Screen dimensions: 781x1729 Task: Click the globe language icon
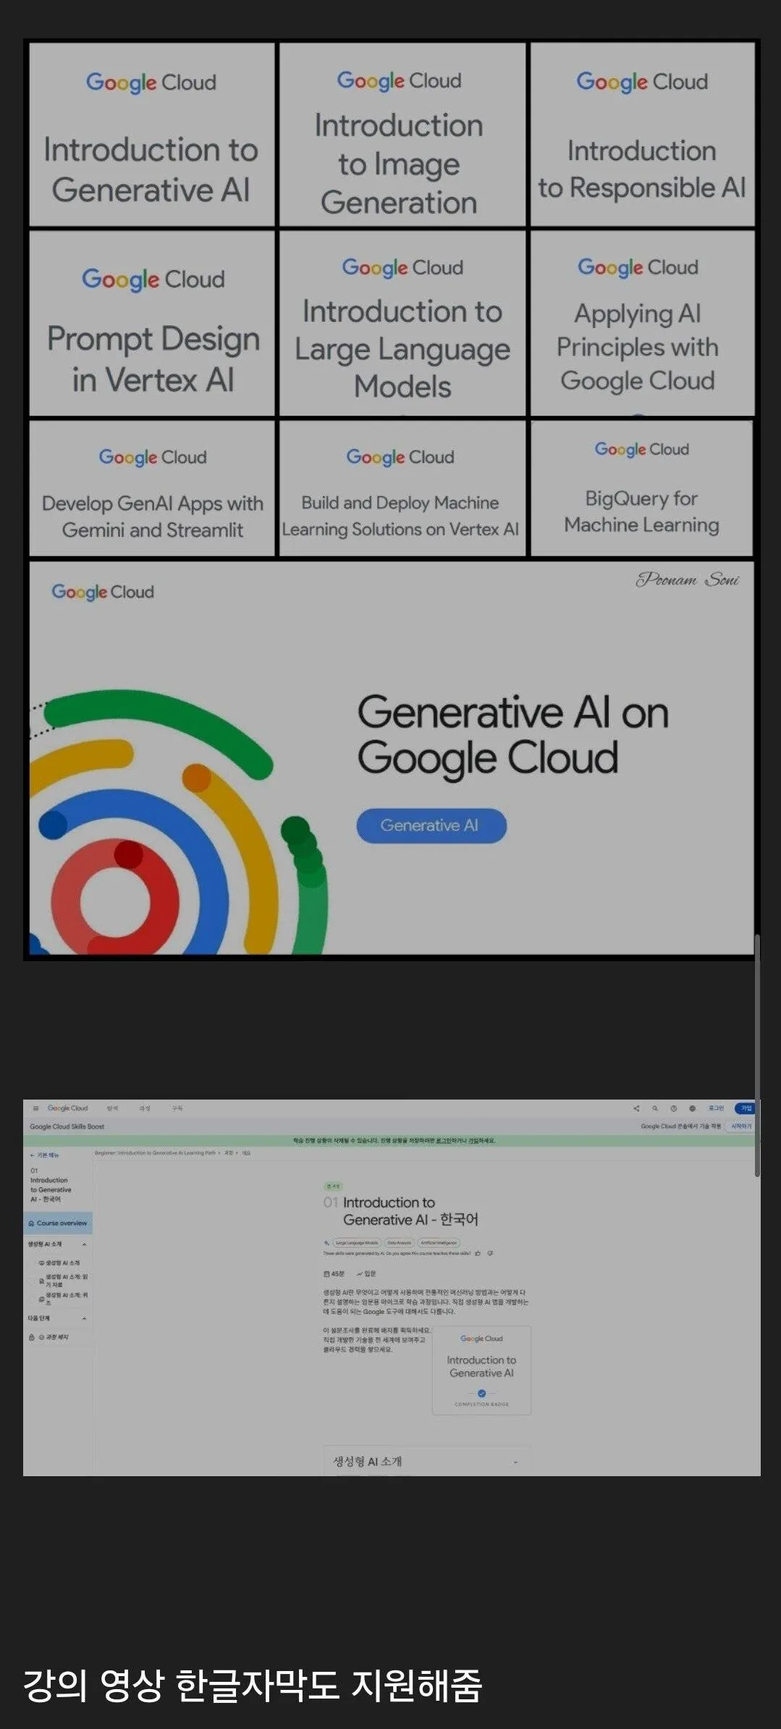point(693,1108)
